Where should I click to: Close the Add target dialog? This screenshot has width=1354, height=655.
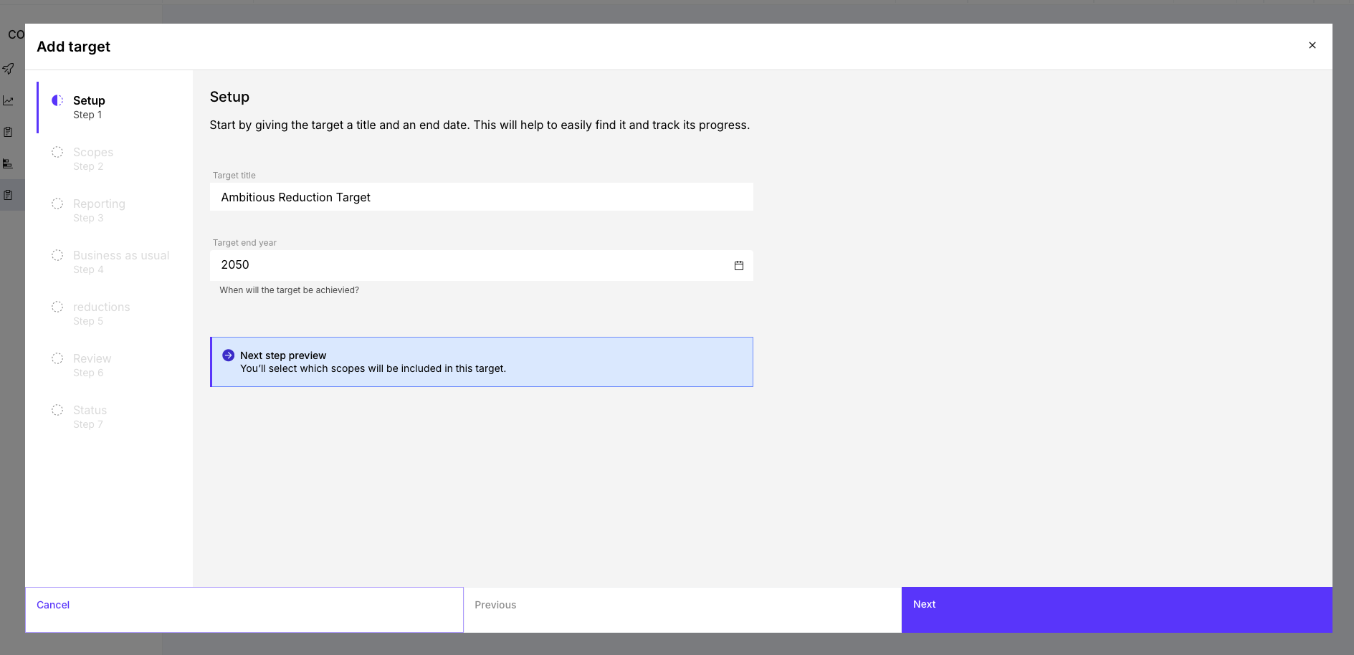pos(1312,45)
